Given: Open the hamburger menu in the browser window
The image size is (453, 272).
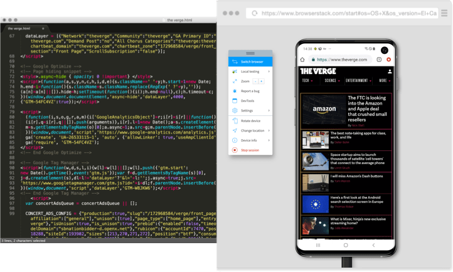Looking at the screenshot, I should [x=444, y=13].
